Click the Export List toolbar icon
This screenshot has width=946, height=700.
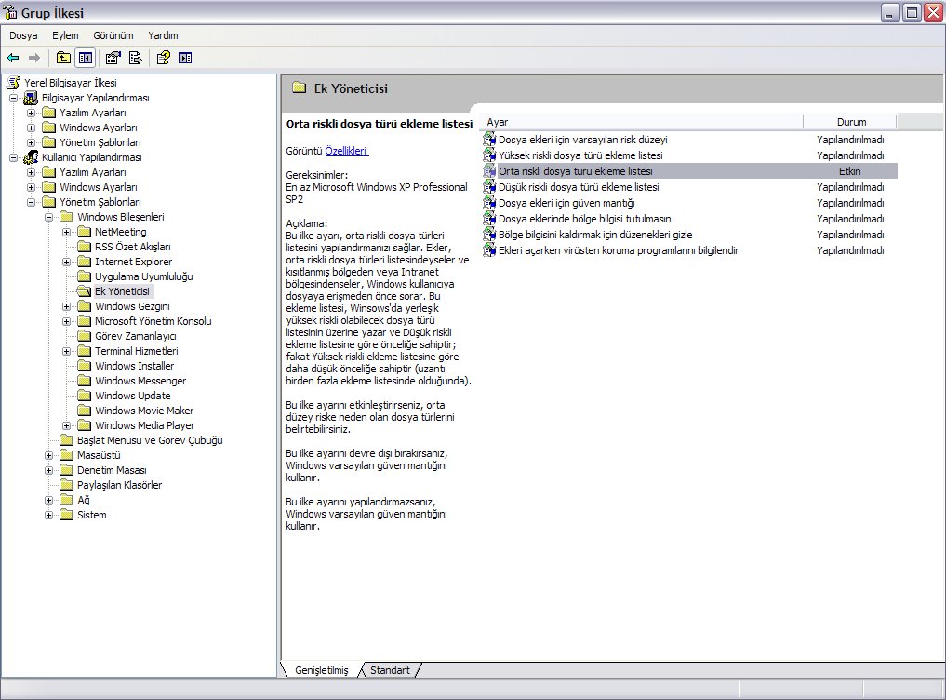coord(135,58)
